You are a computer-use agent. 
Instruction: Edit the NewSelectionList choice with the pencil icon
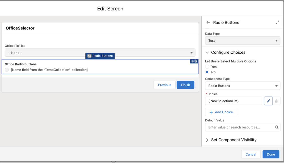click(x=268, y=101)
